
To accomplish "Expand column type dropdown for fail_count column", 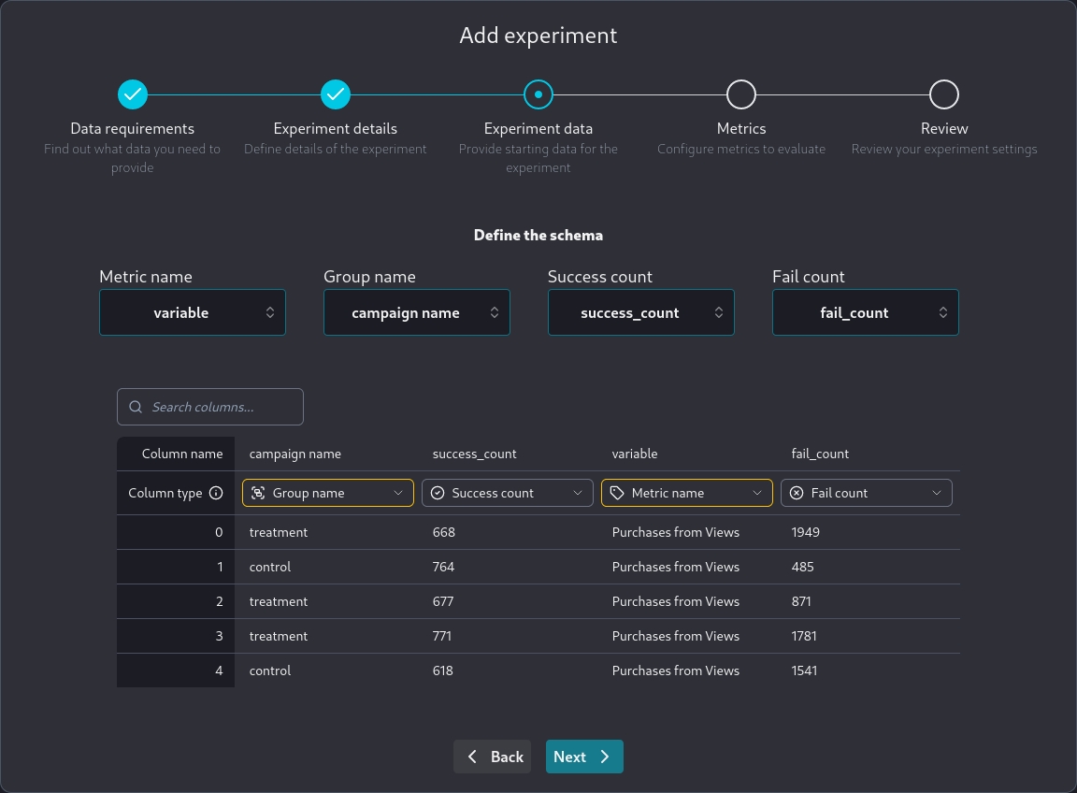I will point(867,493).
